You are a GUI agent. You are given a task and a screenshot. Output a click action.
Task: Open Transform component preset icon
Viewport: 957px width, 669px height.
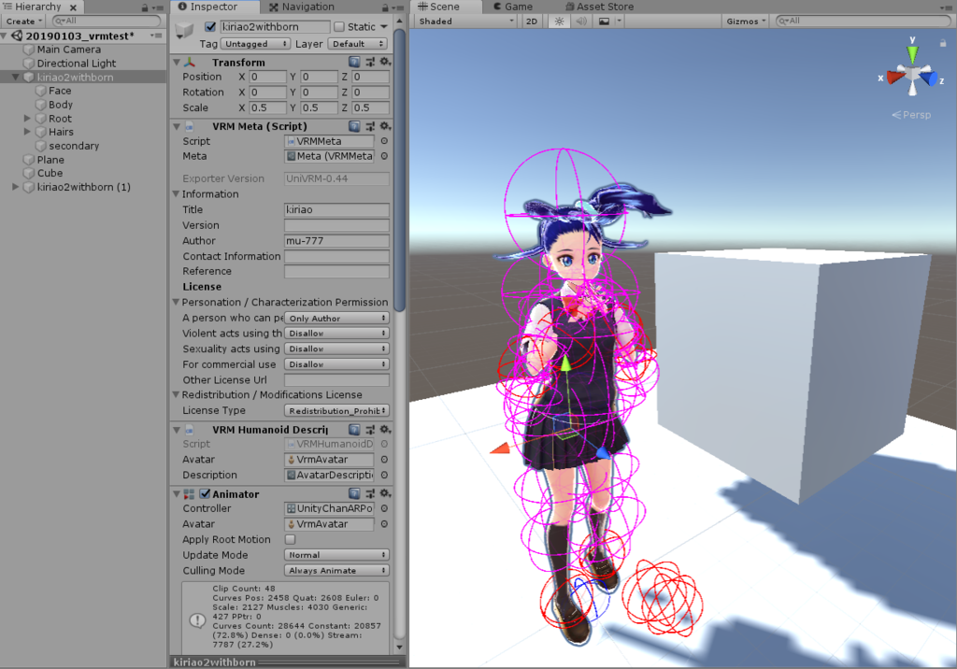click(370, 62)
